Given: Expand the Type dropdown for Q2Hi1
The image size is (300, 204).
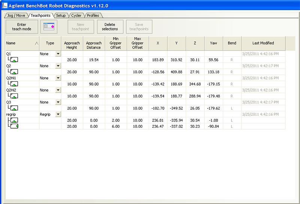Looking at the screenshot, I should [x=58, y=78].
